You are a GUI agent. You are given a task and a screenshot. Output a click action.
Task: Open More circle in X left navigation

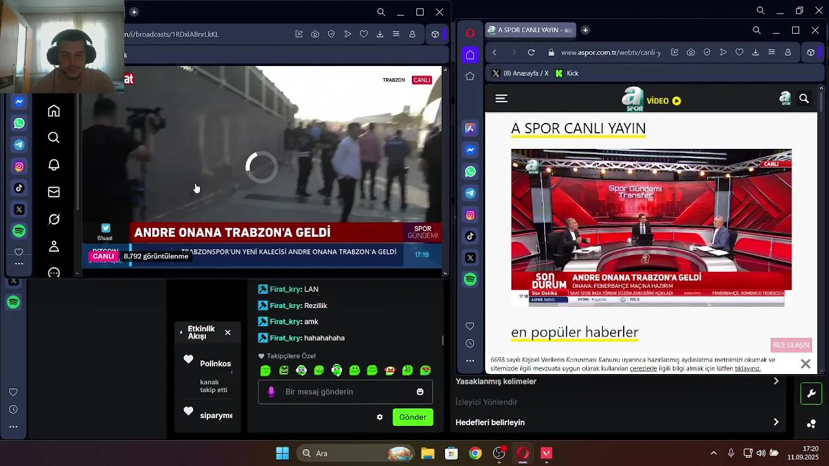[x=54, y=272]
